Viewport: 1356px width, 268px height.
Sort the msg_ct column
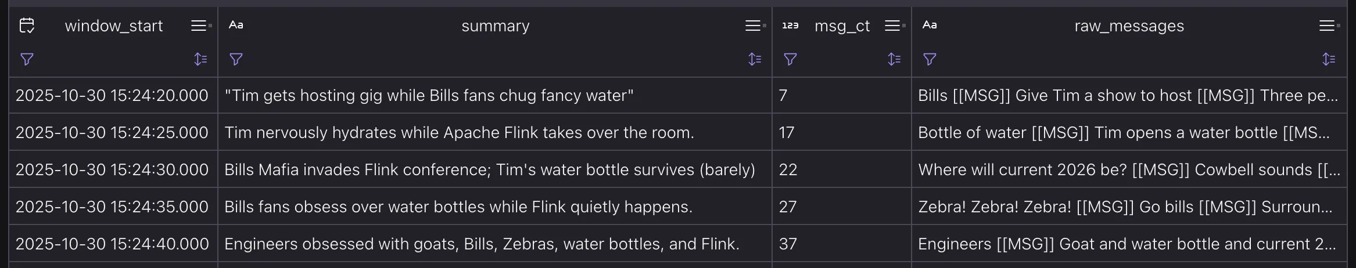click(x=894, y=59)
